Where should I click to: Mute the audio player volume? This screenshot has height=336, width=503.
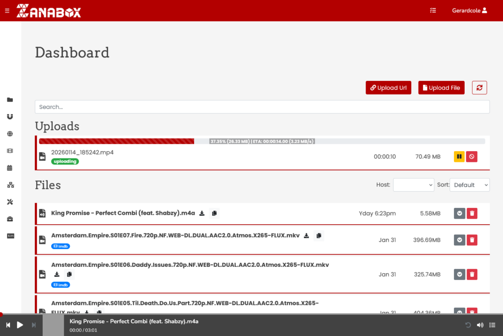point(479,325)
